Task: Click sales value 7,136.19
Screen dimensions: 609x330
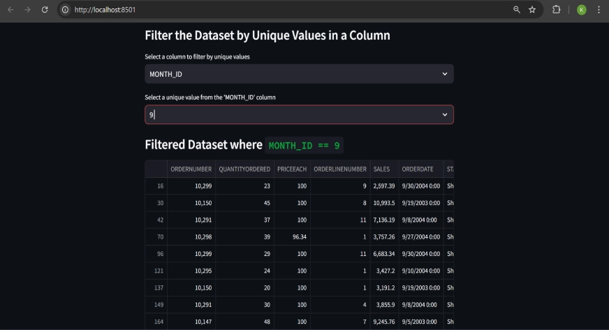Action: (384, 220)
